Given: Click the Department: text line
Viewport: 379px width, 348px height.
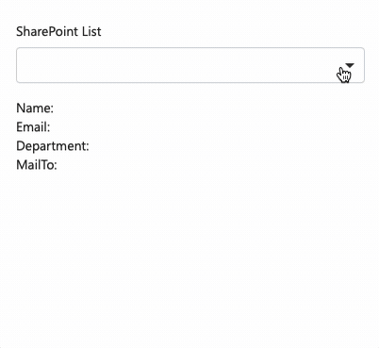Looking at the screenshot, I should point(53,146).
